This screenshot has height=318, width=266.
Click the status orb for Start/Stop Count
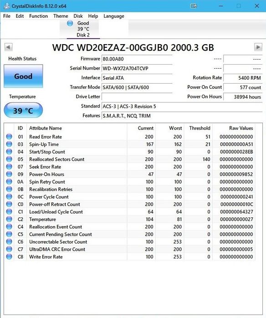coord(9,151)
